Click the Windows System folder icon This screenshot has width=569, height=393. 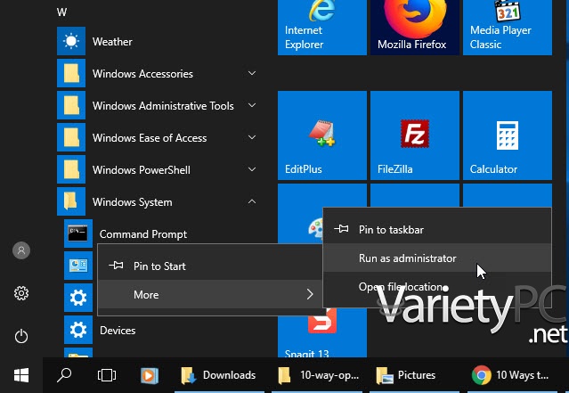(71, 201)
